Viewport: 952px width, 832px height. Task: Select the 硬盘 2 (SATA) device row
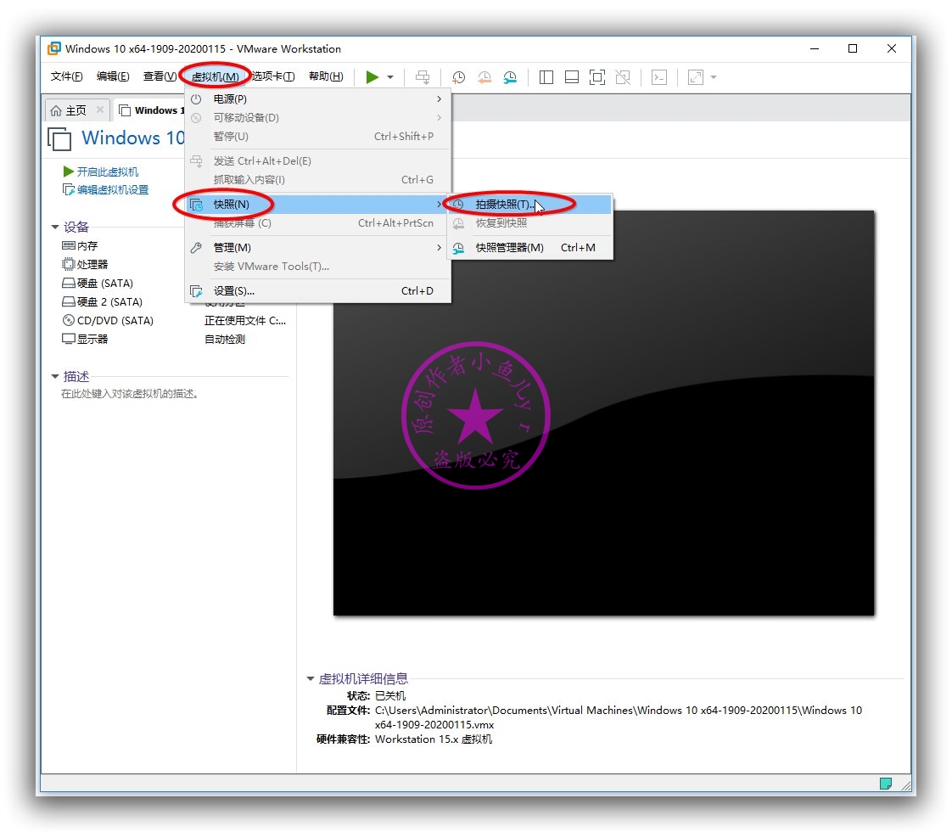point(102,302)
